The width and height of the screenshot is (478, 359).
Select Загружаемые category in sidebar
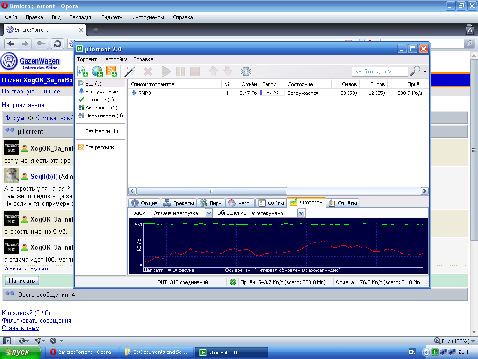click(x=101, y=92)
